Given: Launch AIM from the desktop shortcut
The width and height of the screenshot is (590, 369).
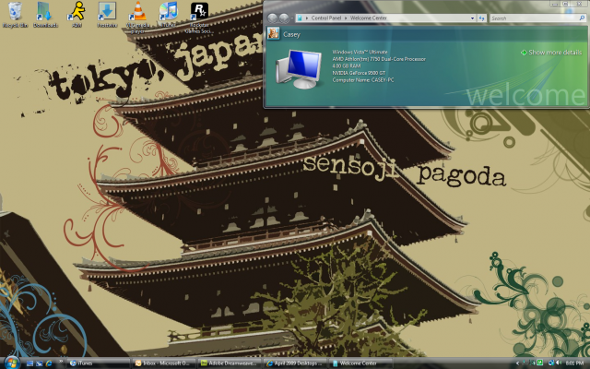Looking at the screenshot, I should 77,15.
